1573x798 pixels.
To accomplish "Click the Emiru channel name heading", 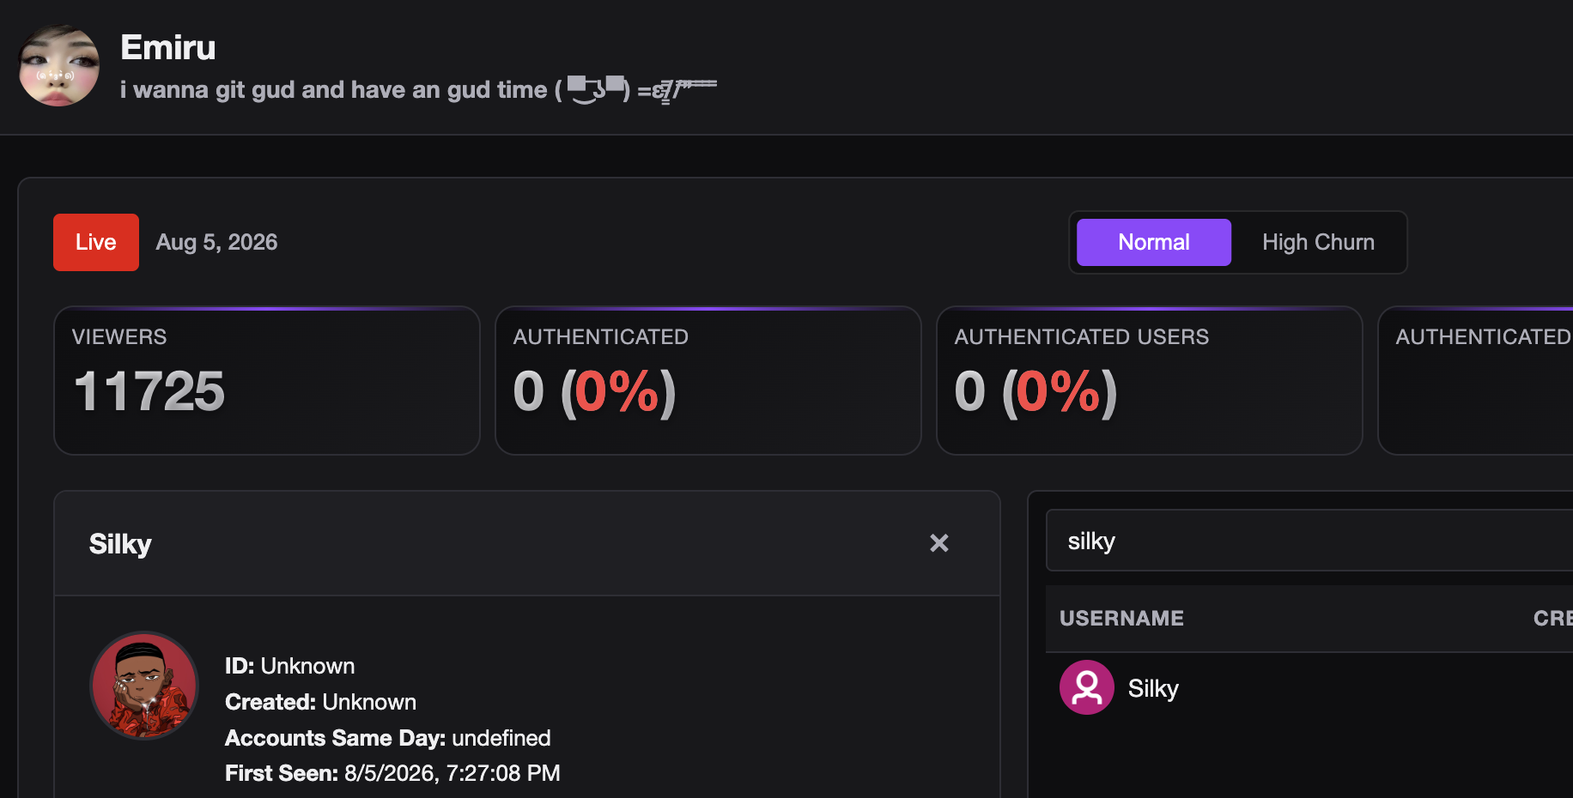I will coord(168,47).
